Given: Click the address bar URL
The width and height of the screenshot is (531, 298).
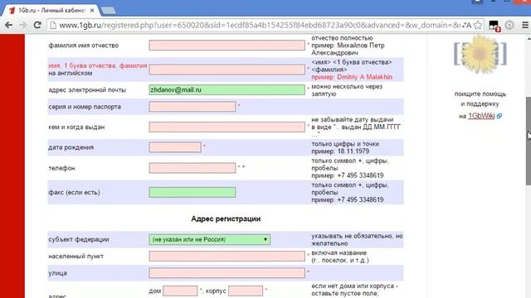Looking at the screenshot, I should (x=260, y=25).
